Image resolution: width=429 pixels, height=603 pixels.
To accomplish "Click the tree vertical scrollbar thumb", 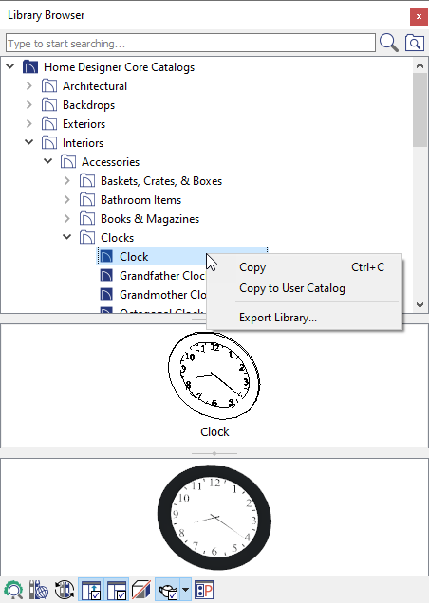I will [420, 110].
